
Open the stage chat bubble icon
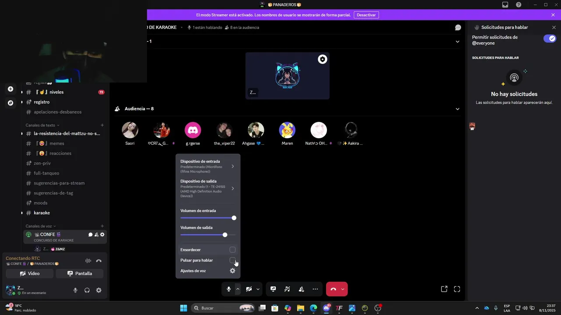[x=458, y=28]
